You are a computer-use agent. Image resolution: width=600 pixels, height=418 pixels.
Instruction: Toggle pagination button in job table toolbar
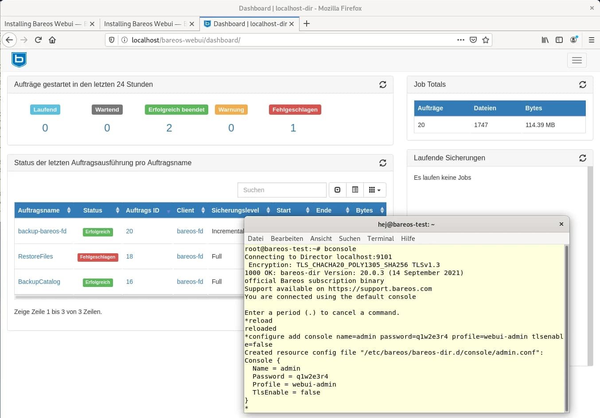[x=338, y=190]
